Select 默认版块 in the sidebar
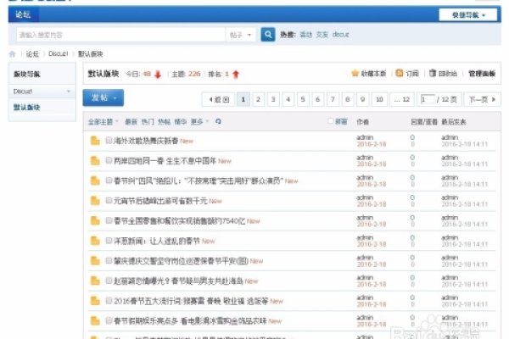509x339 pixels. click(x=26, y=108)
